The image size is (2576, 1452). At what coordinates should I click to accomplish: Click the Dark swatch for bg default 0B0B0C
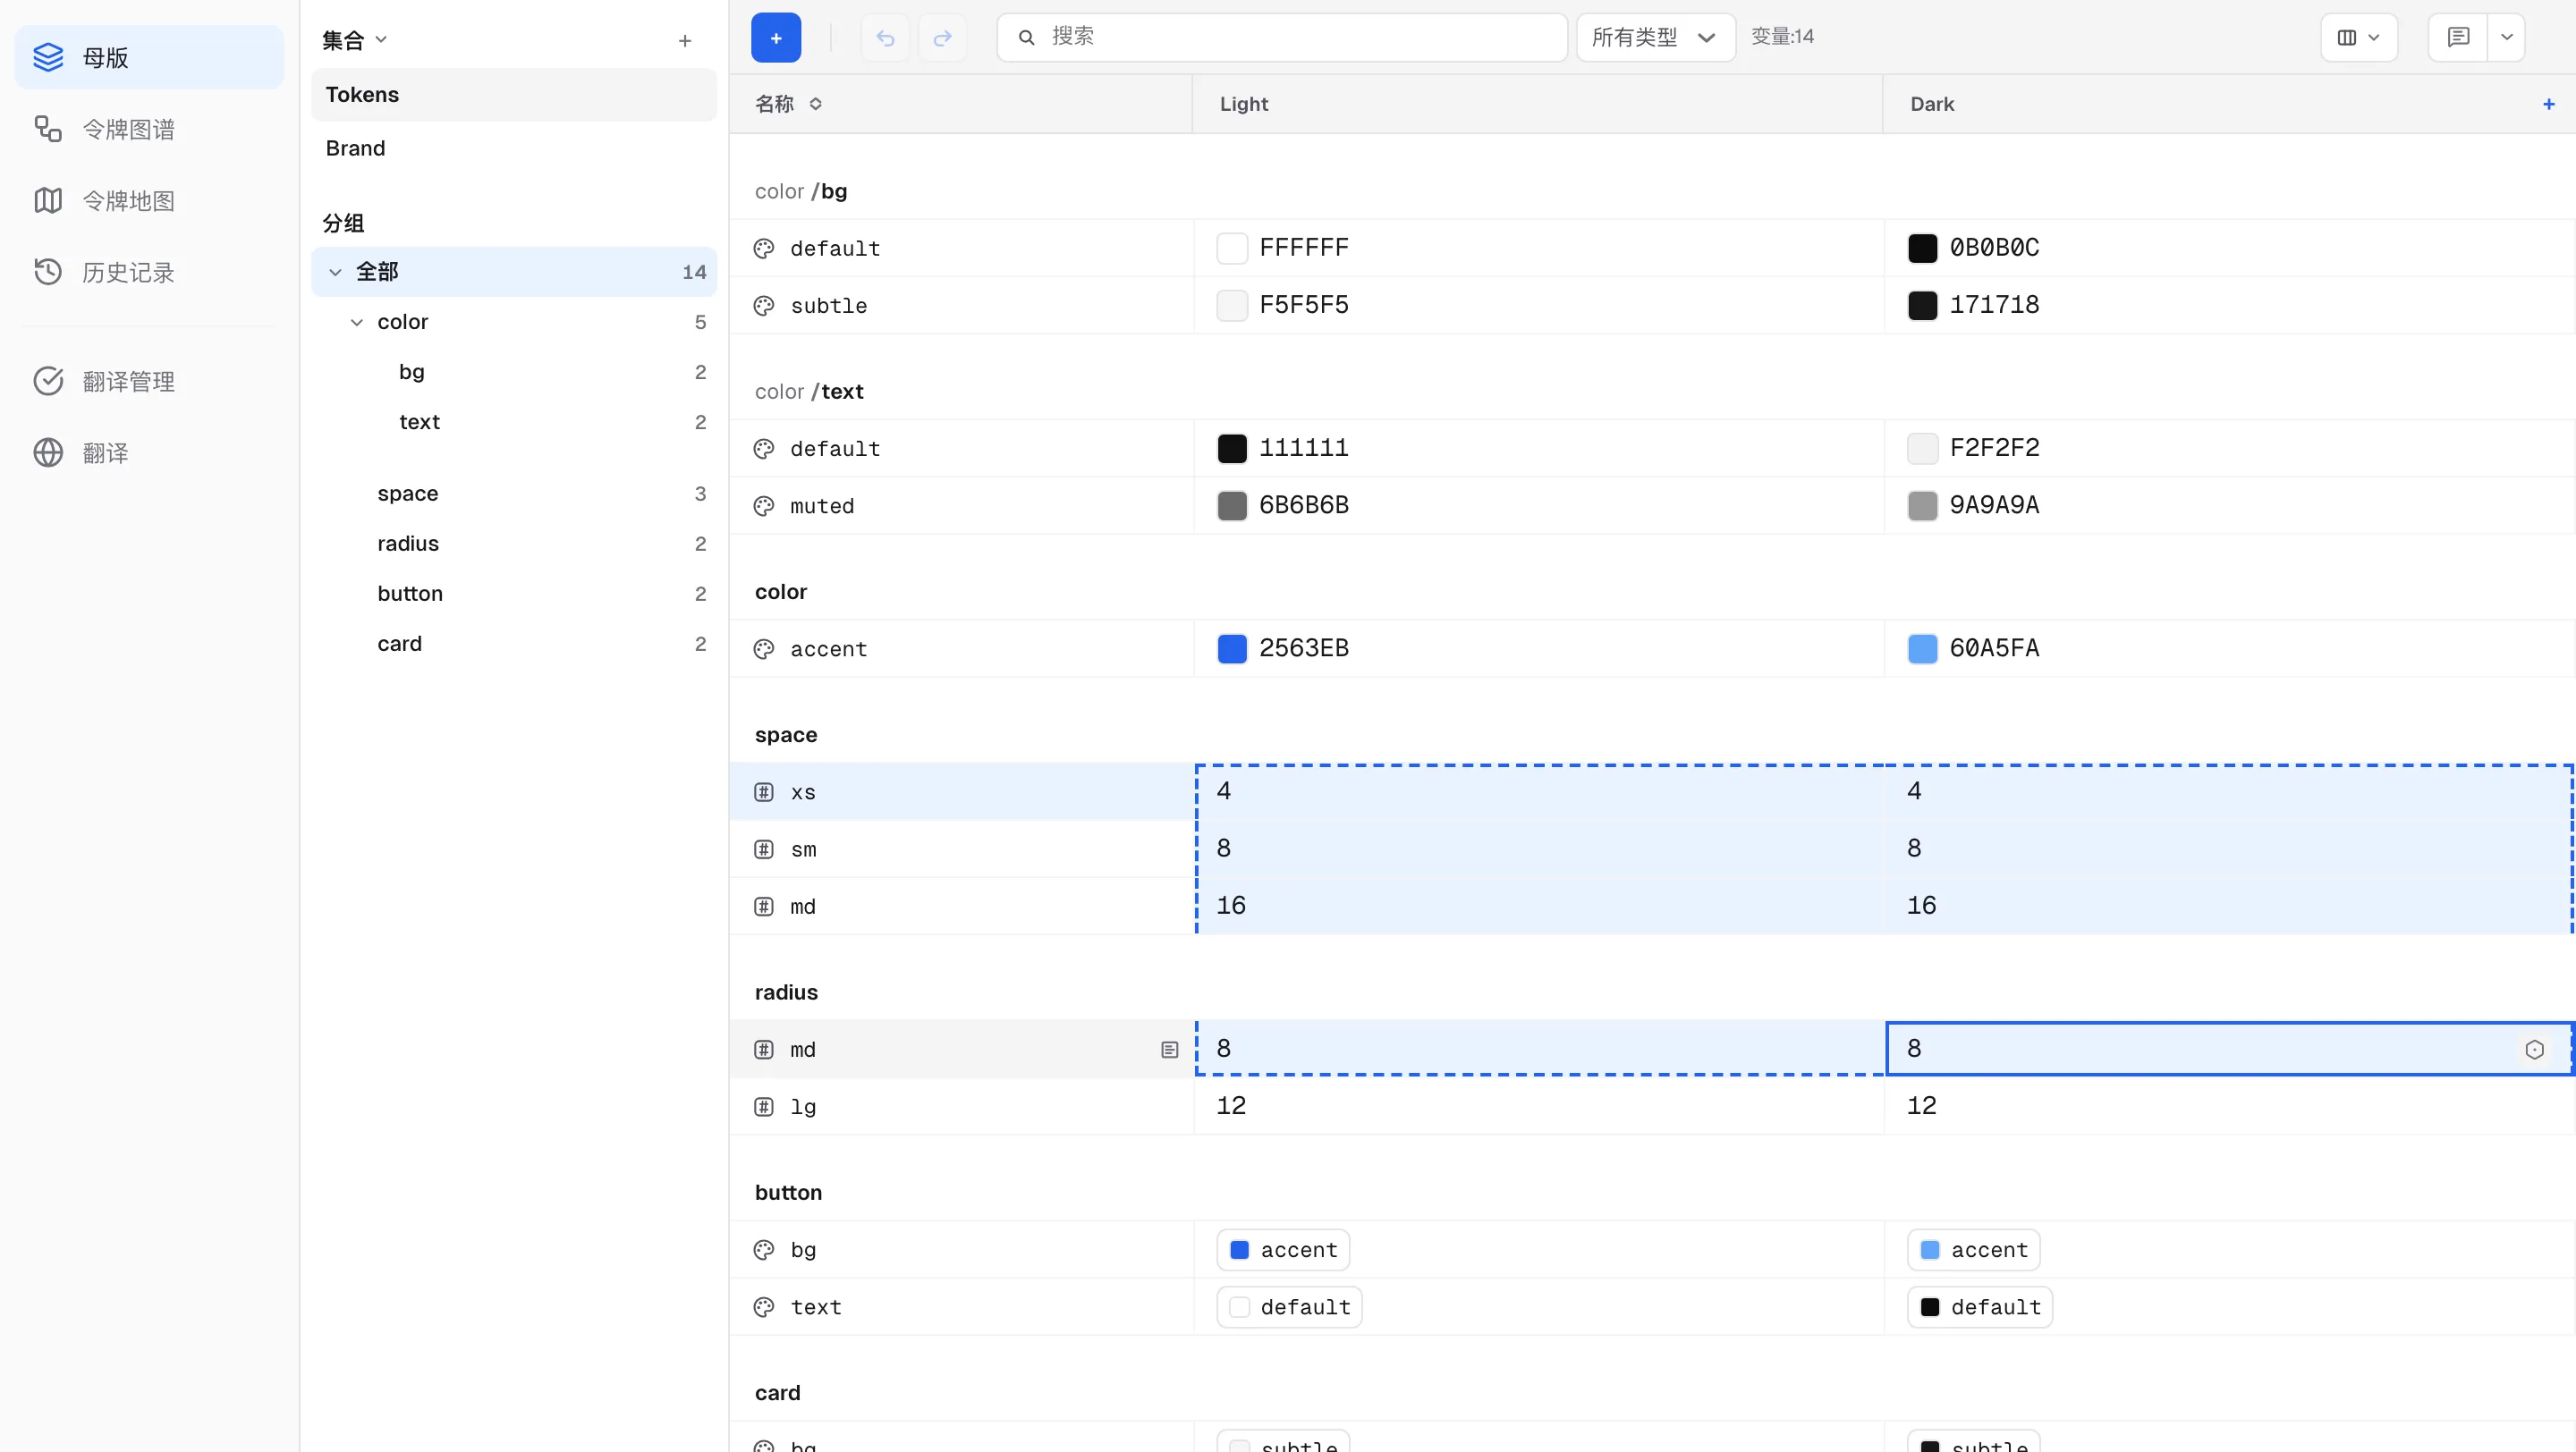pyautogui.click(x=1922, y=248)
